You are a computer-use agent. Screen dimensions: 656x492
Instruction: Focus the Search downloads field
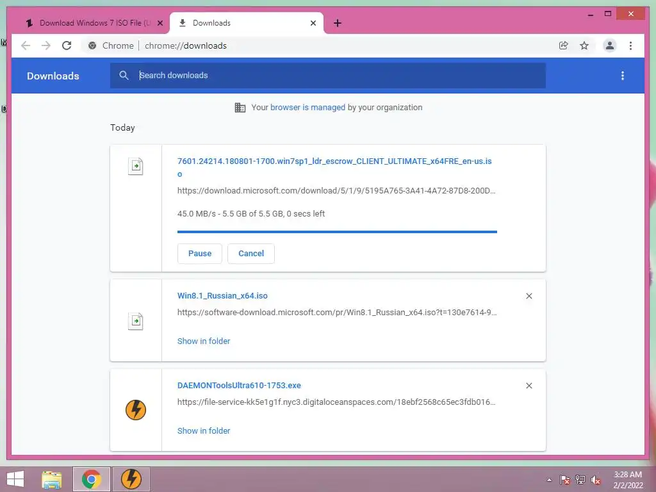(x=327, y=76)
